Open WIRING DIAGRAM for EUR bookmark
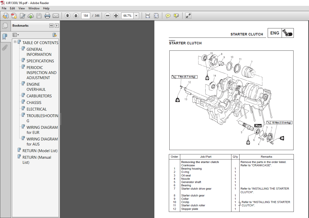This screenshot has height=218, width=309. click(42, 130)
